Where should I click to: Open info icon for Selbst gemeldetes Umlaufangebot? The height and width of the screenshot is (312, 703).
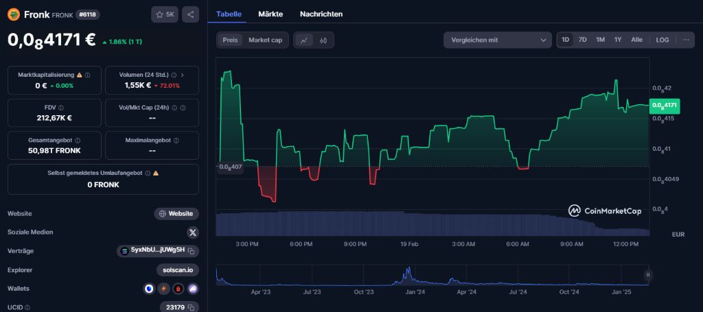pos(148,173)
